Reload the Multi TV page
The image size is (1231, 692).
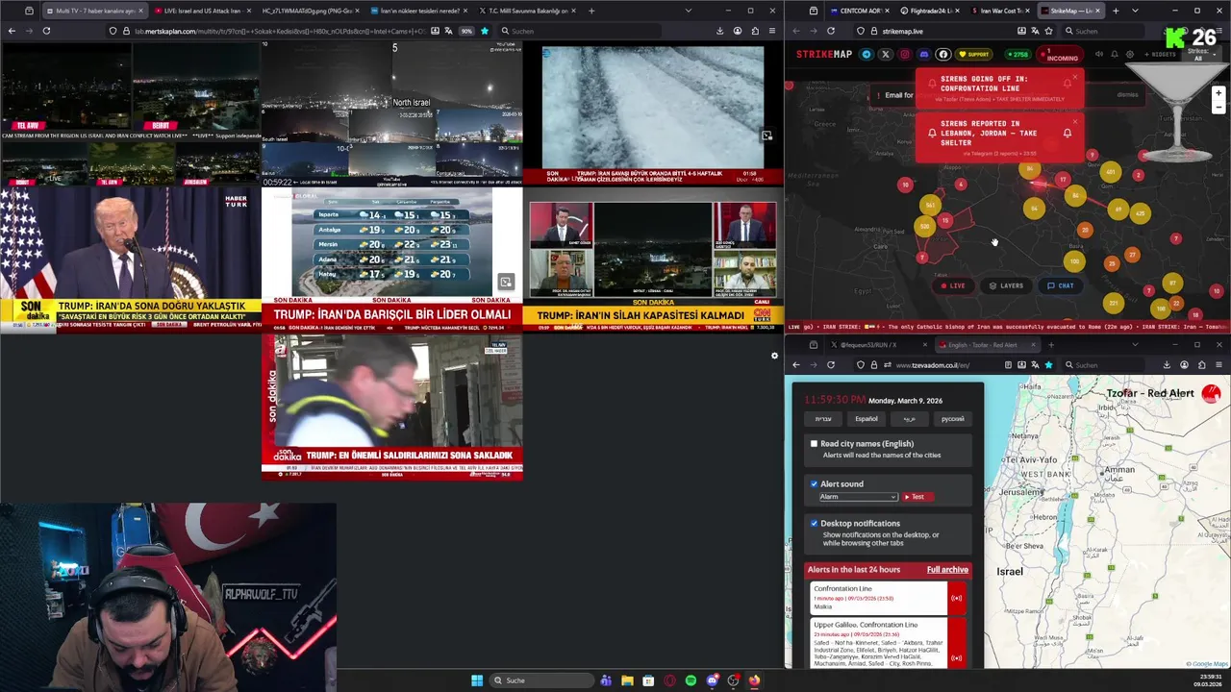point(46,31)
